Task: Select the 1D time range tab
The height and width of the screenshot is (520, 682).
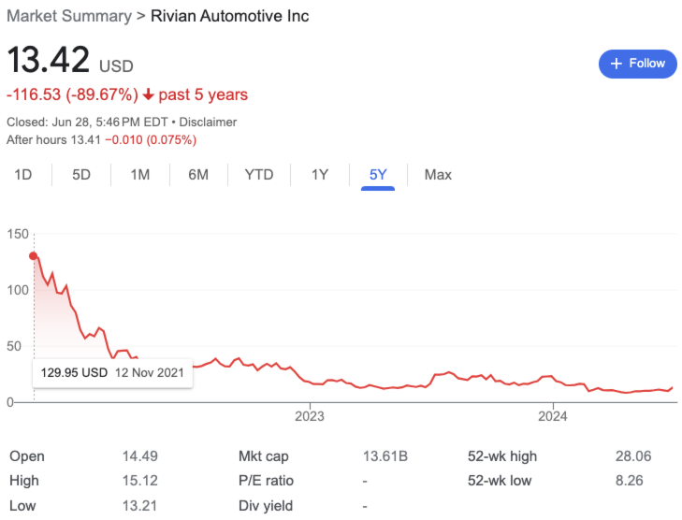Action: click(x=23, y=175)
